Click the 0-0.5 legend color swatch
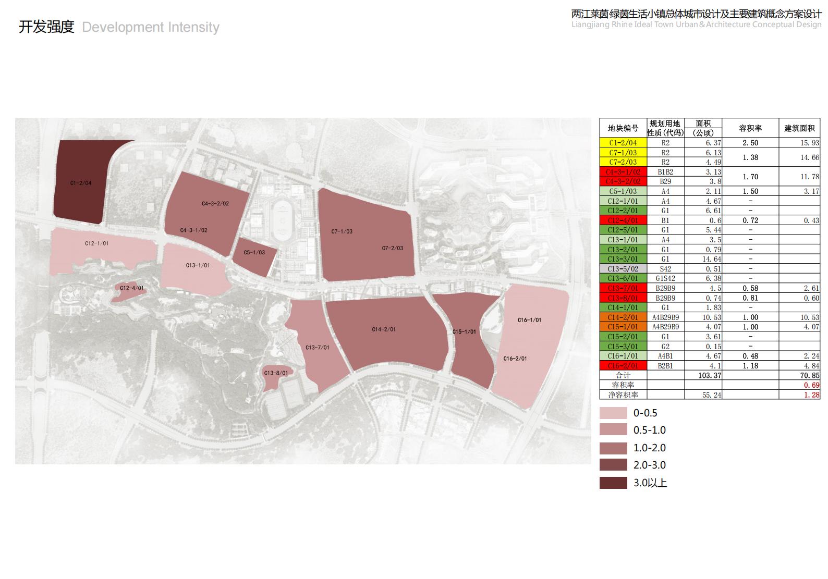The width and height of the screenshot is (828, 579). tap(613, 413)
